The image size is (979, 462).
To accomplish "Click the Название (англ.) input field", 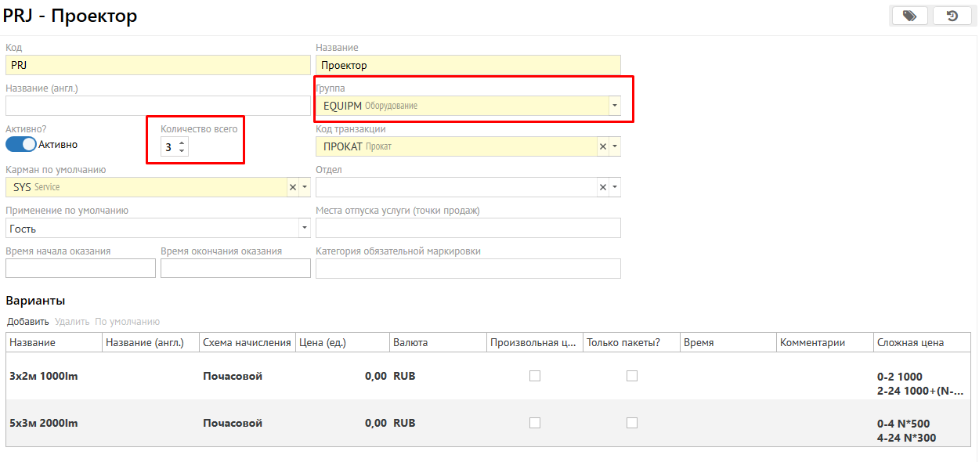I will pos(157,106).
